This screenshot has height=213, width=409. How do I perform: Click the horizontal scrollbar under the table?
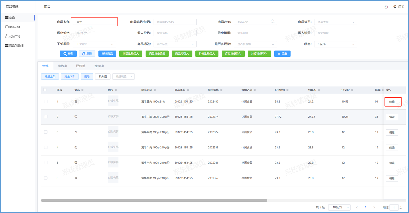(154, 200)
